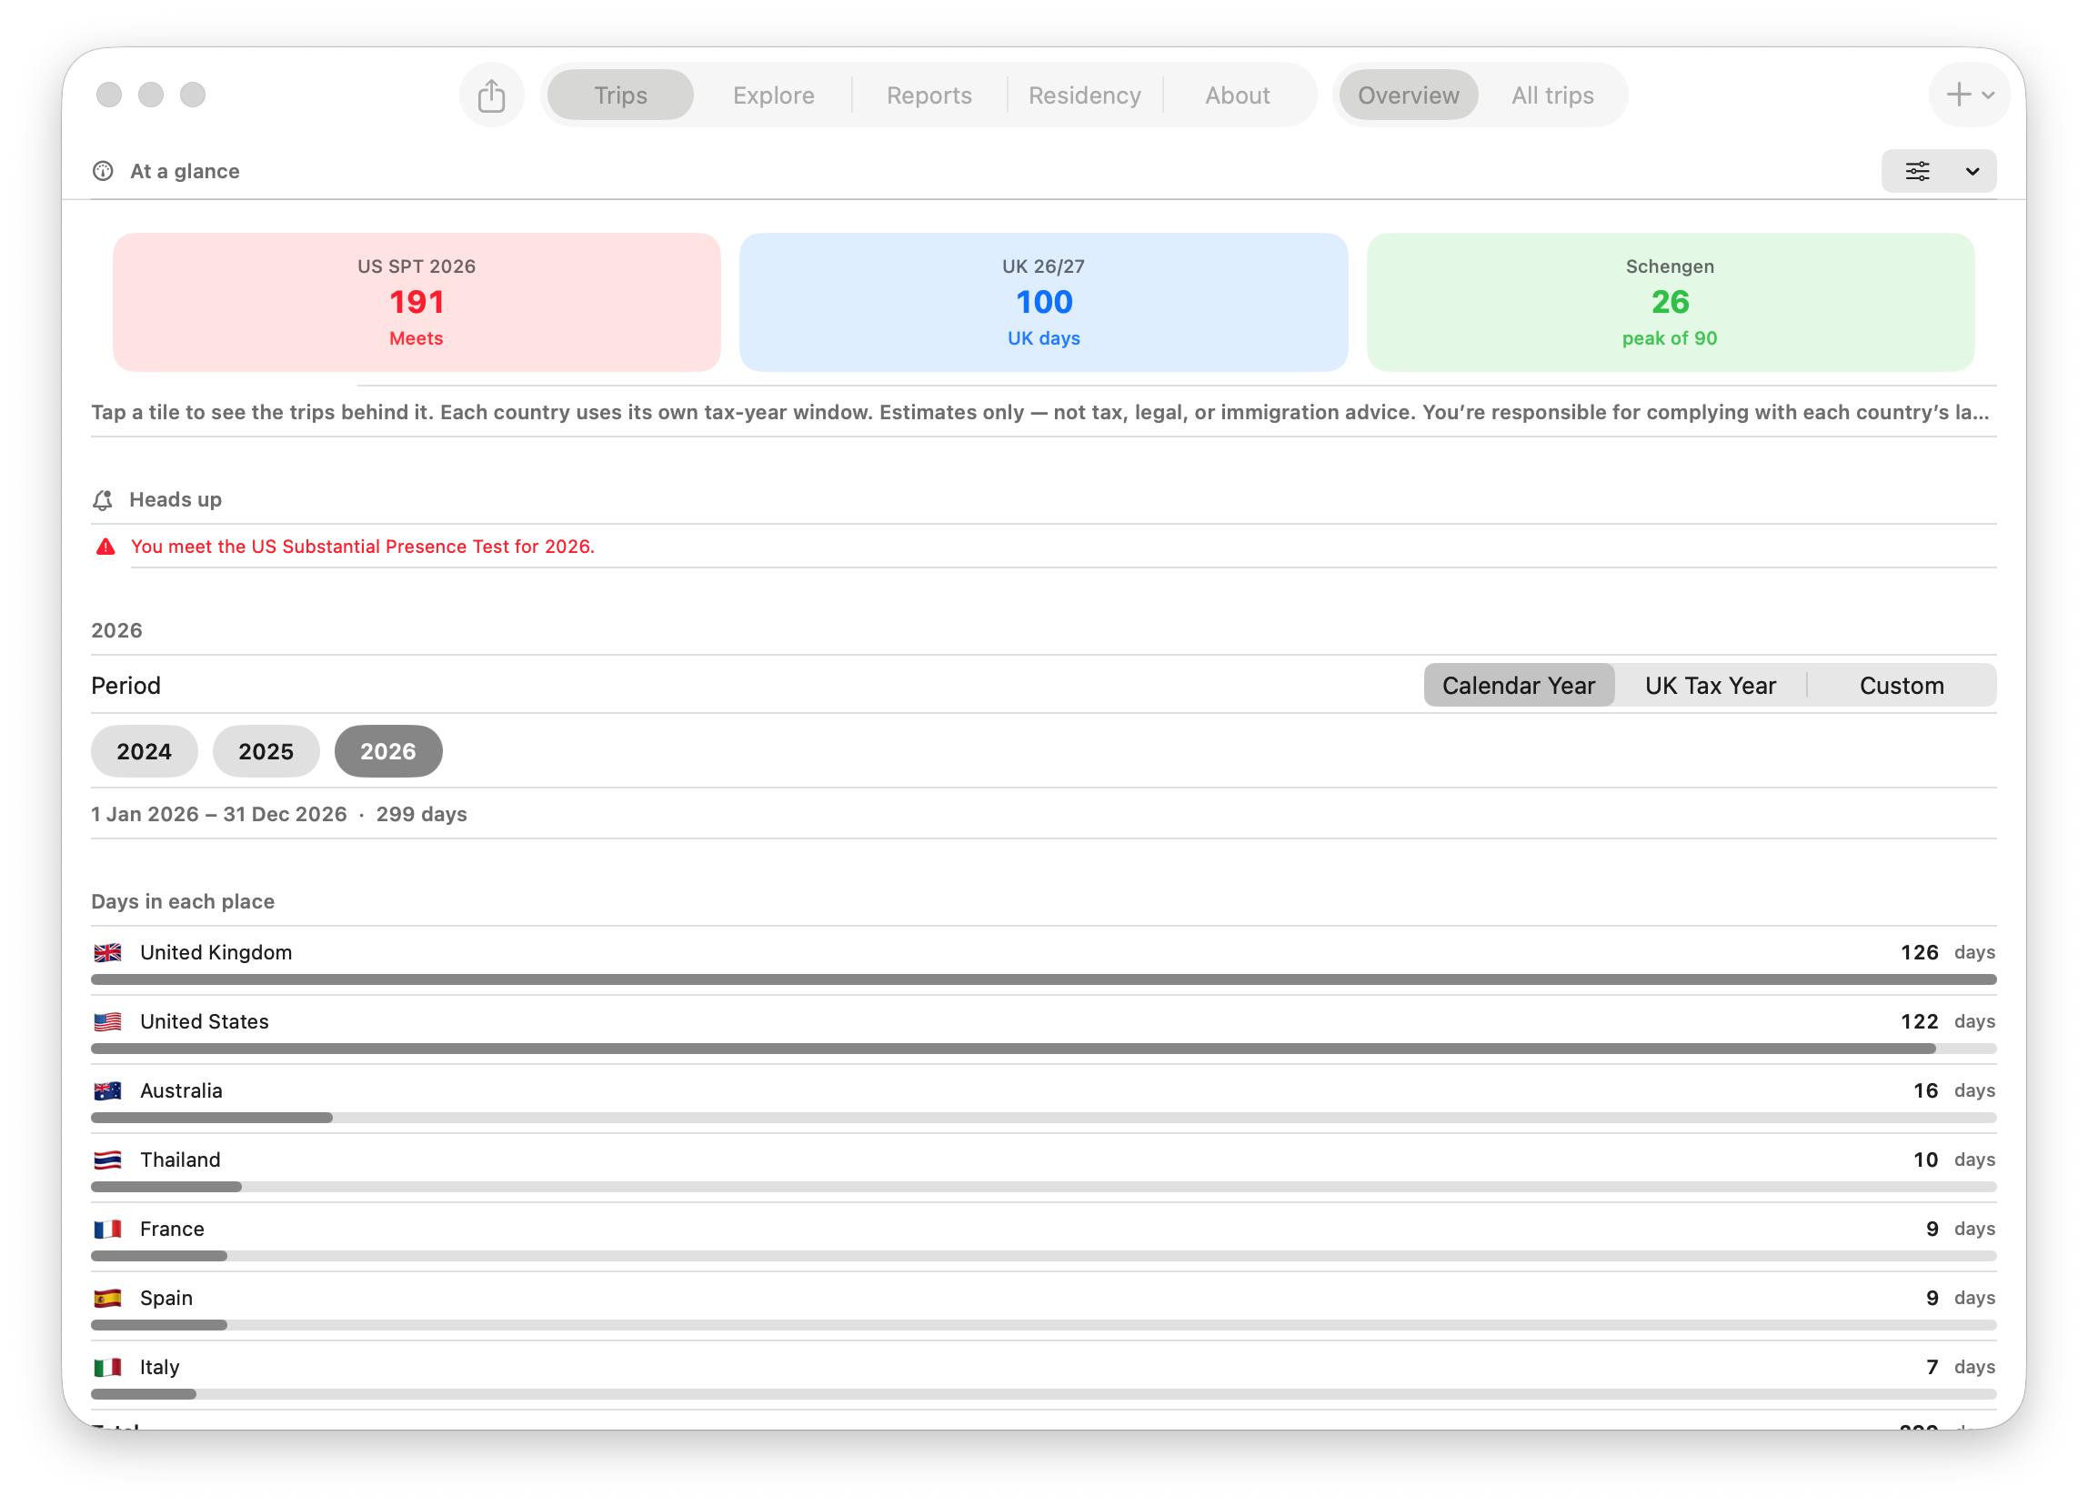2088x1506 pixels.
Task: Click the red warning triangle icon
Action: [105, 547]
